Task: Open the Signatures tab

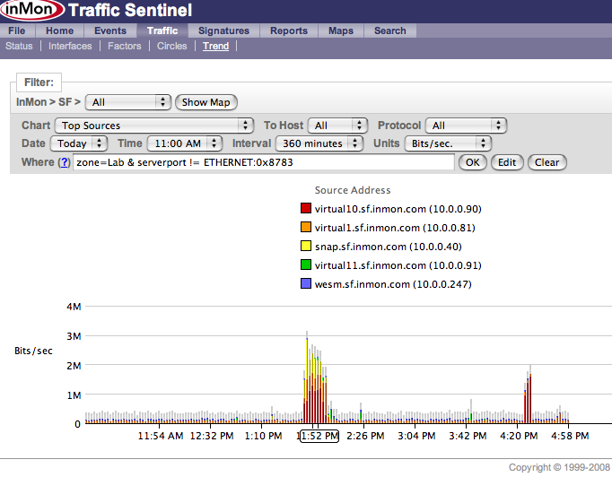Action: (x=223, y=30)
